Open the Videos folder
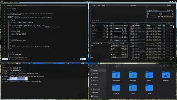 point(133,89)
